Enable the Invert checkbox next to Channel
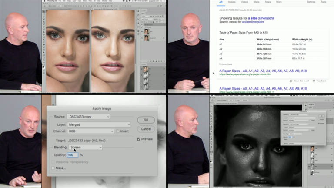 coord(118,131)
